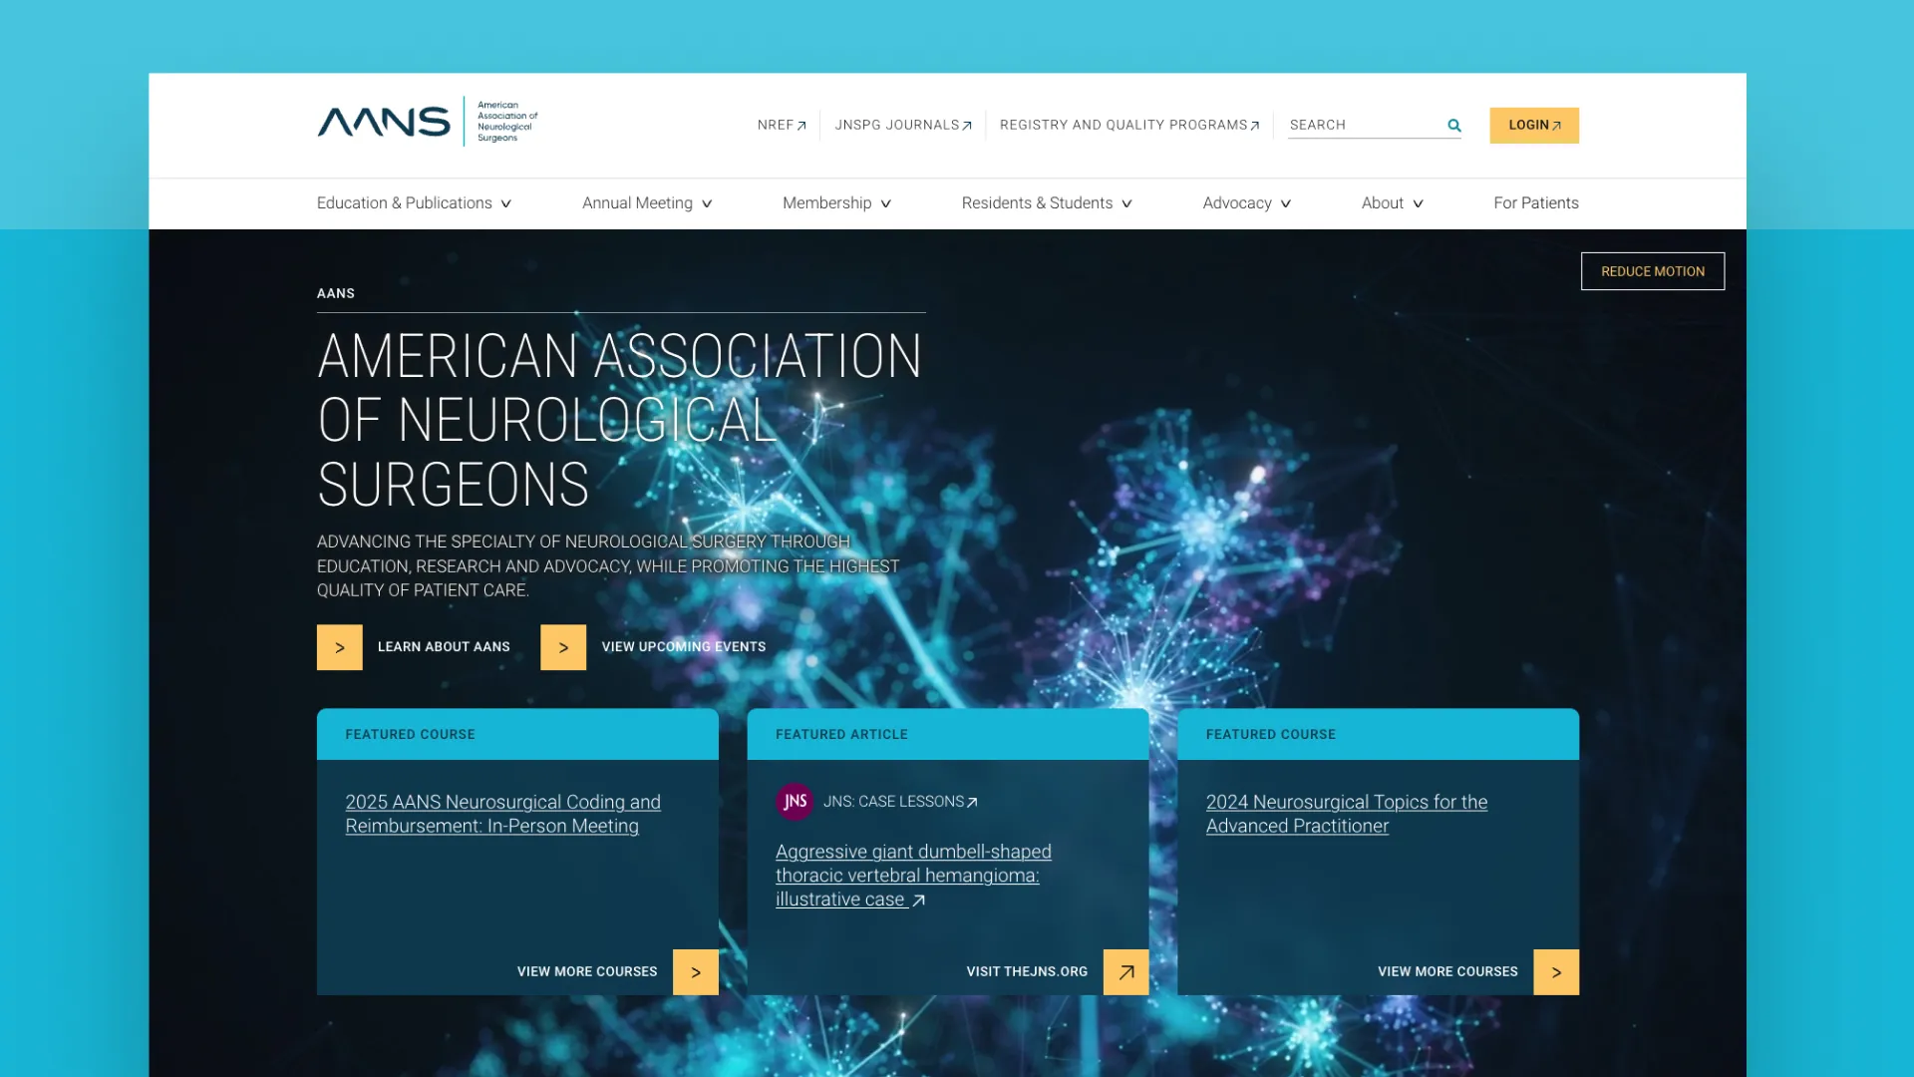The height and width of the screenshot is (1077, 1914).
Task: Open the About menu
Action: (1392, 203)
